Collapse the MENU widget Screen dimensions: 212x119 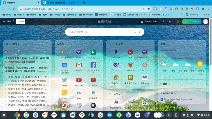click(66, 44)
